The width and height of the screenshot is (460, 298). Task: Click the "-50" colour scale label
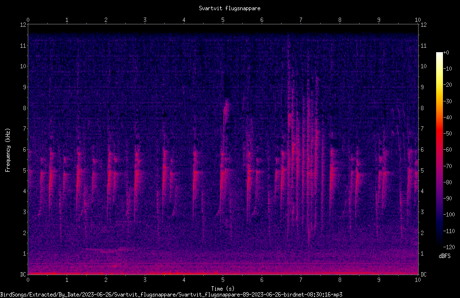[x=448, y=134]
